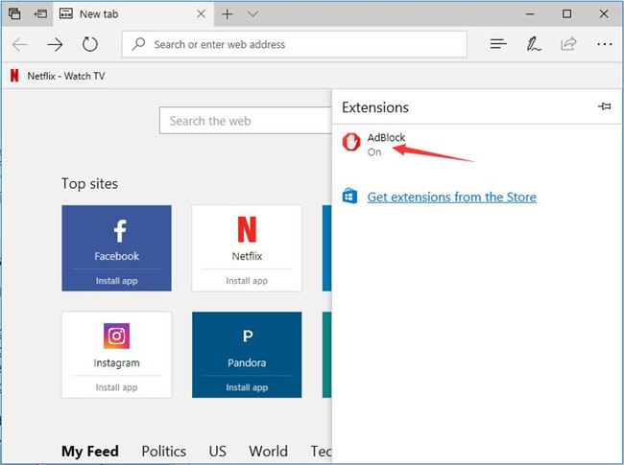This screenshot has width=624, height=465.
Task: Click the Search the web box
Action: (x=246, y=121)
